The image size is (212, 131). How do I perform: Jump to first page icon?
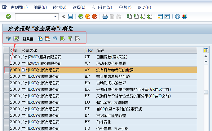pyautogui.click(x=129, y=16)
